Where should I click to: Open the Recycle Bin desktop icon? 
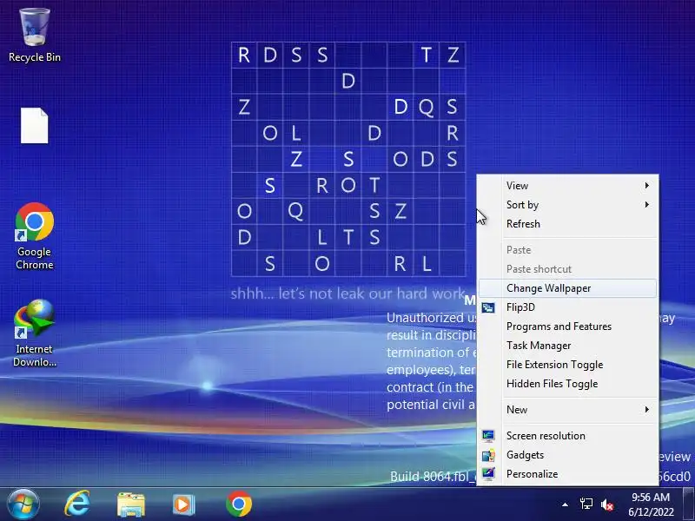35,36
